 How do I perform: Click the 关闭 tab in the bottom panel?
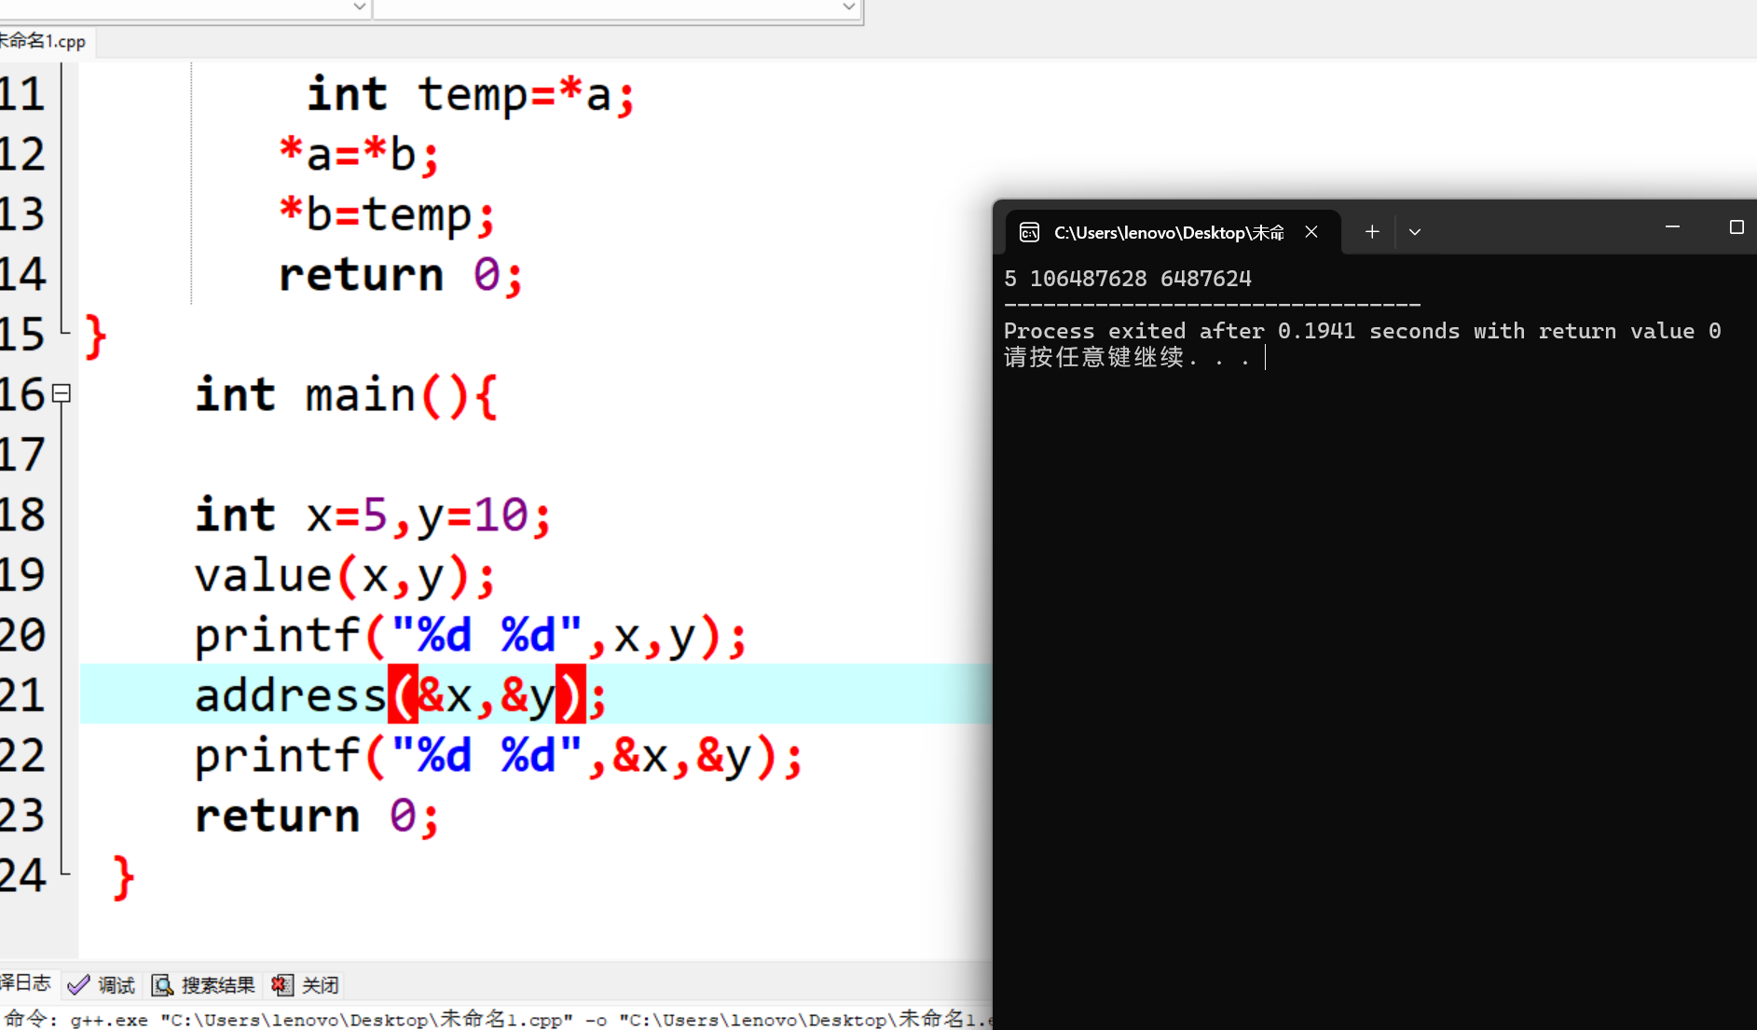(307, 985)
